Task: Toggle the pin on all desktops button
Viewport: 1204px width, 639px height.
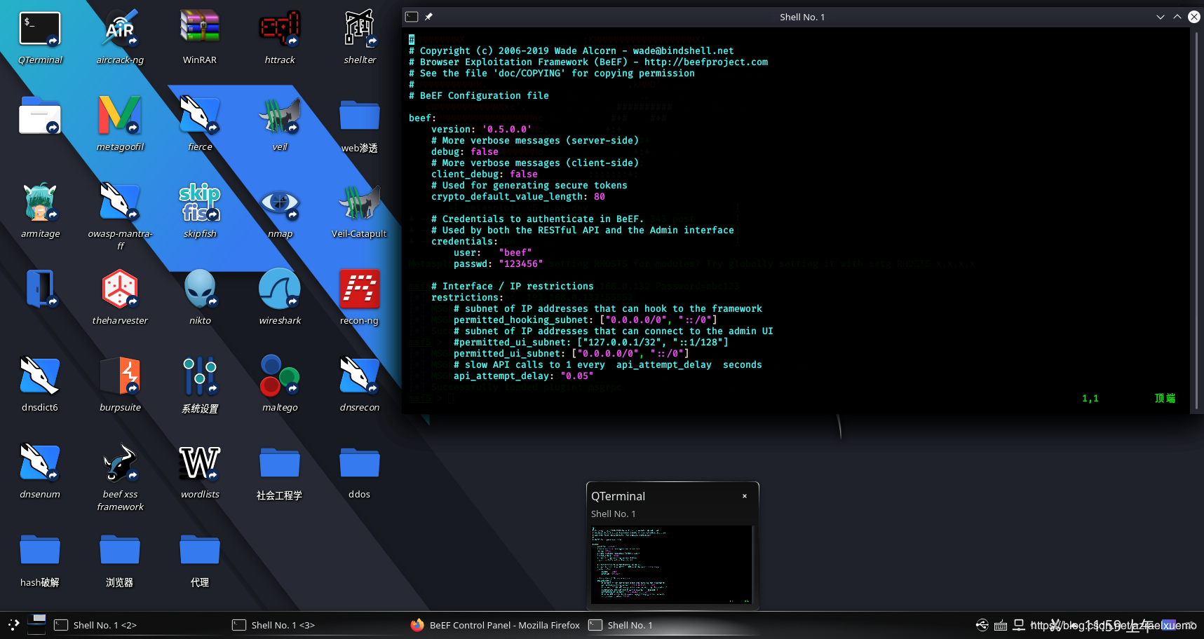Action: coord(428,17)
